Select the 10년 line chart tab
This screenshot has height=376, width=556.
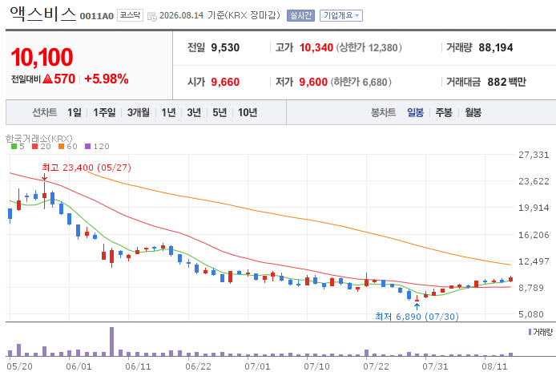[x=248, y=112]
